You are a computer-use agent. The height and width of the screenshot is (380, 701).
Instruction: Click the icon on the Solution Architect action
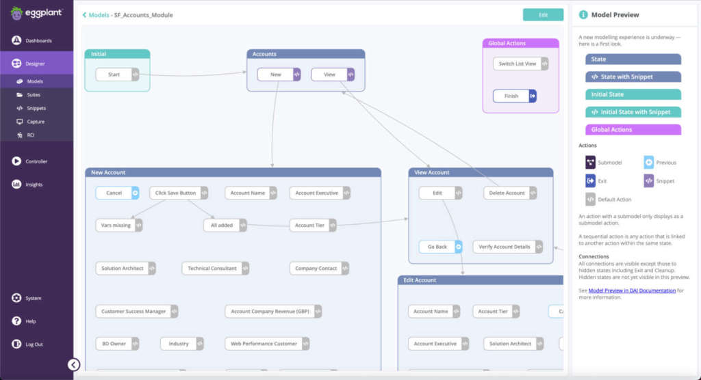[152, 269]
